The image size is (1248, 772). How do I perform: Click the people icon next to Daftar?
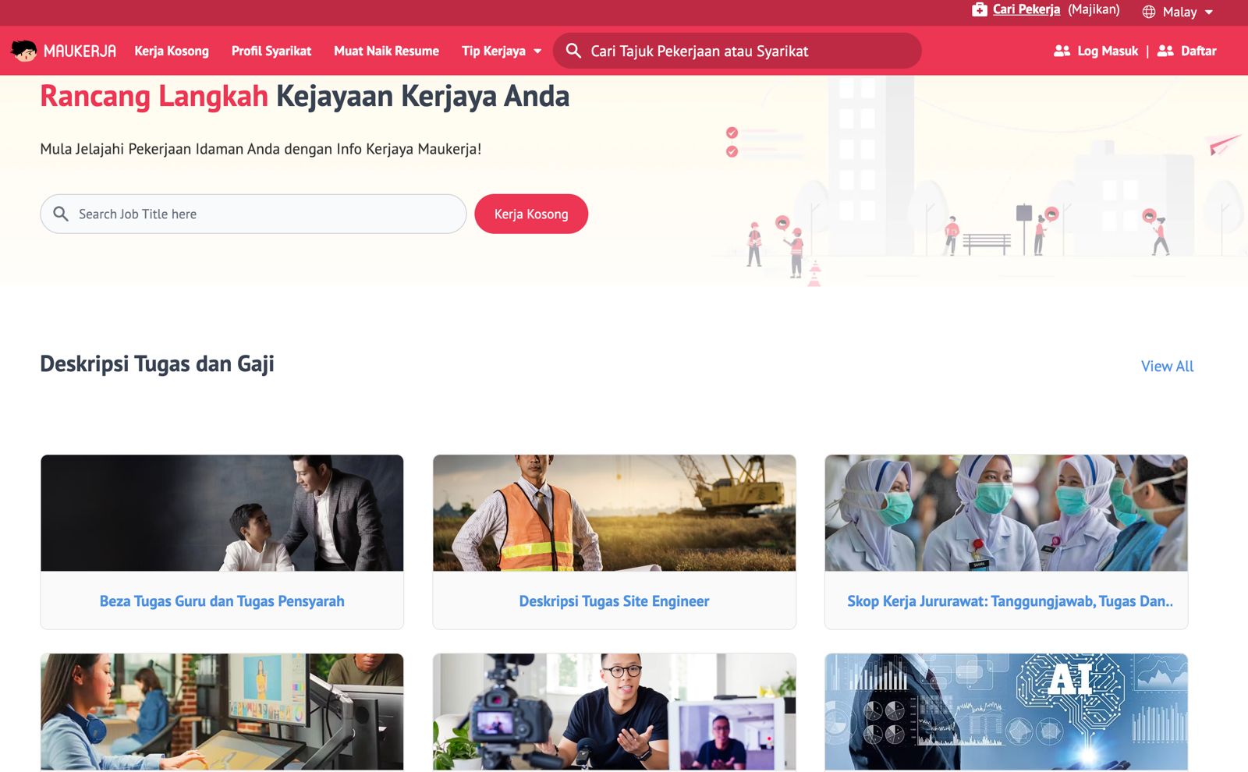1165,51
